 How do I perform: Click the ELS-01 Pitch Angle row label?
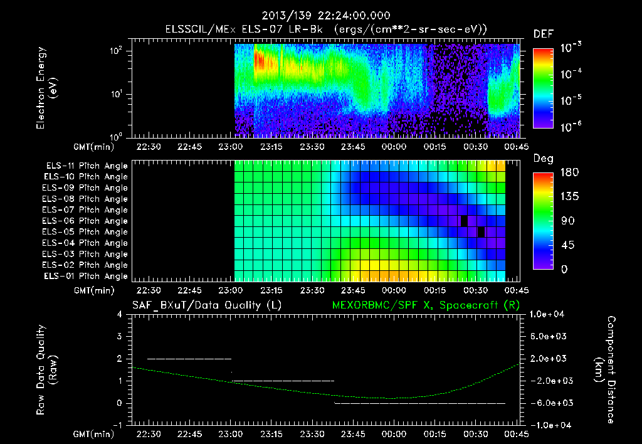click(86, 277)
